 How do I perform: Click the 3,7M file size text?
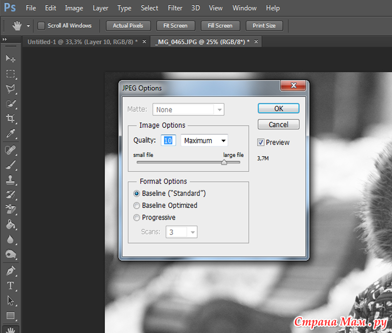click(x=263, y=158)
